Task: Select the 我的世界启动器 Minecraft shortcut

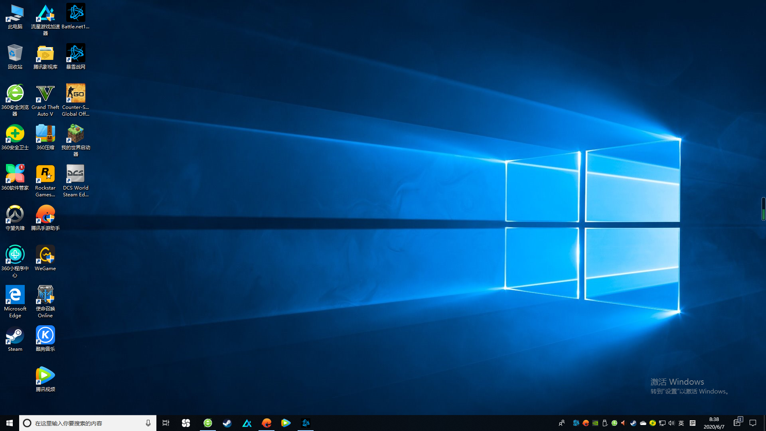Action: point(76,141)
